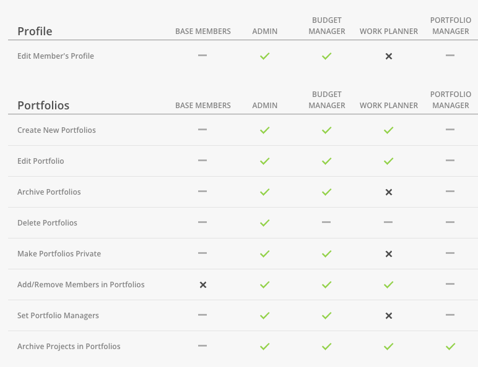Click Portfolio Manager dash for Edit Portfolio
This screenshot has height=367, width=478.
click(x=450, y=161)
